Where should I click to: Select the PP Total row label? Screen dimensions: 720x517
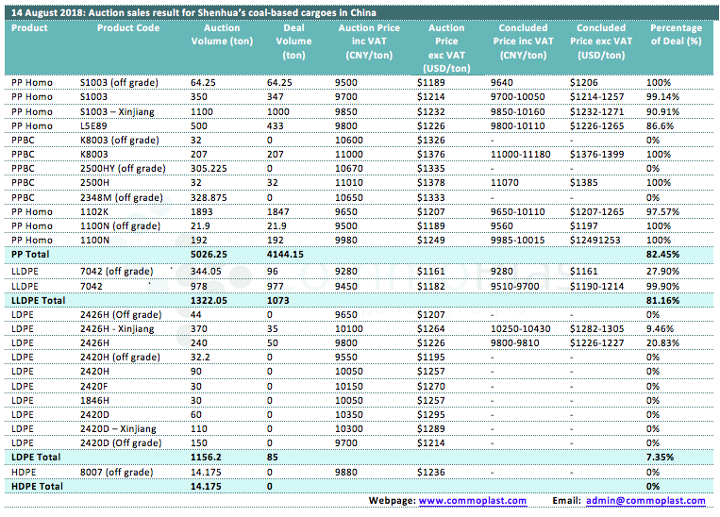pos(30,255)
